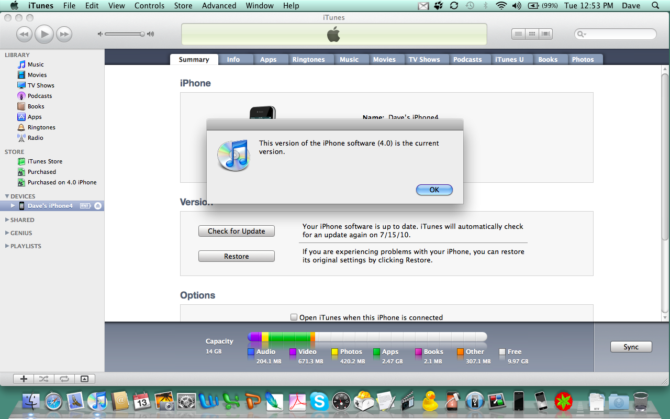Switch to the Info tab
This screenshot has width=670, height=419.
(233, 60)
